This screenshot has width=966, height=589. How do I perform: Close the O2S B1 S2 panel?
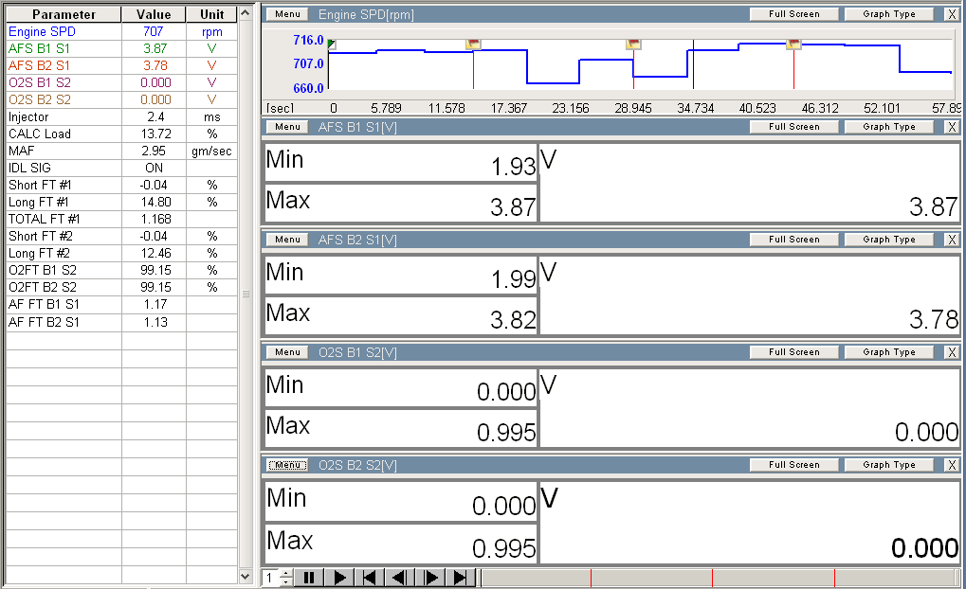click(x=952, y=352)
